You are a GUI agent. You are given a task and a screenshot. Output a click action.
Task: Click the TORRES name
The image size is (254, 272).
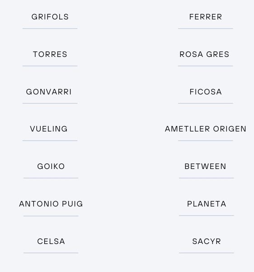(50, 54)
